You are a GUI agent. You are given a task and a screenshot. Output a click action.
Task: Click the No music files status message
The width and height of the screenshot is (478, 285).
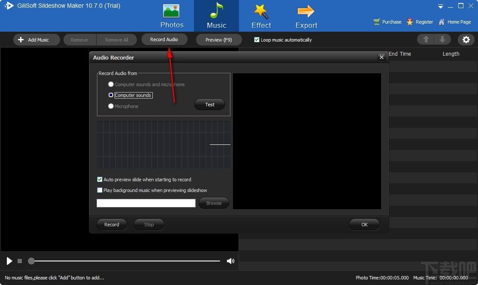point(54,278)
